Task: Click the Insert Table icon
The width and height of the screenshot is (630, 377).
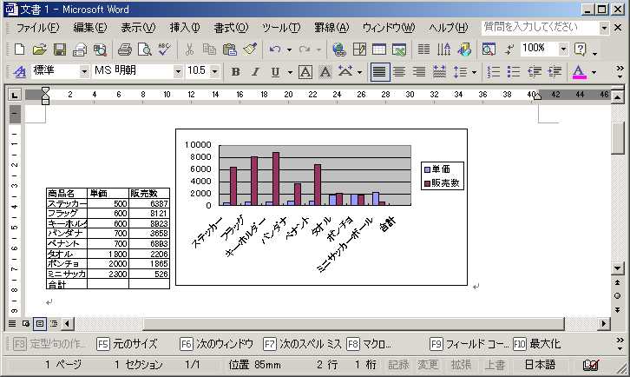Action: click(379, 50)
